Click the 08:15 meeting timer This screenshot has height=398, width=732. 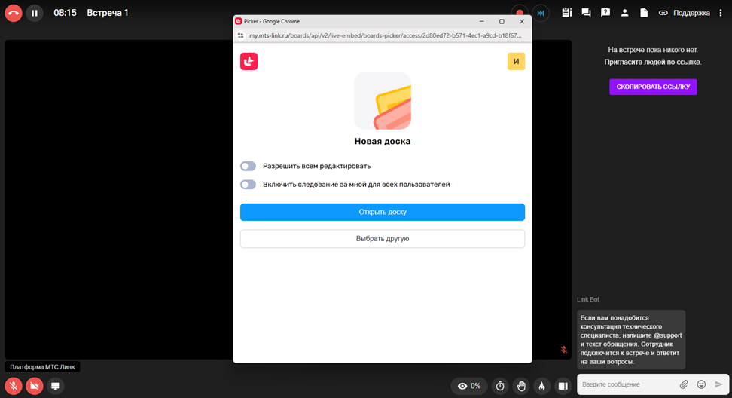point(65,13)
